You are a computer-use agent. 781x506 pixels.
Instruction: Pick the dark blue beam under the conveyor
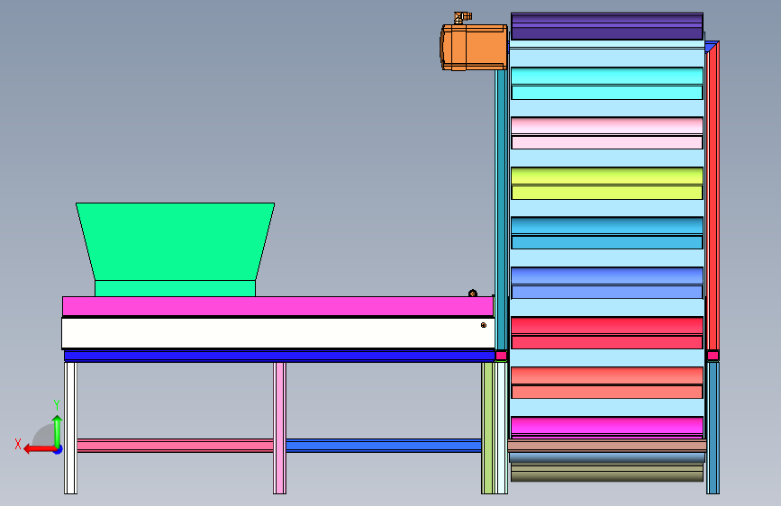click(279, 356)
